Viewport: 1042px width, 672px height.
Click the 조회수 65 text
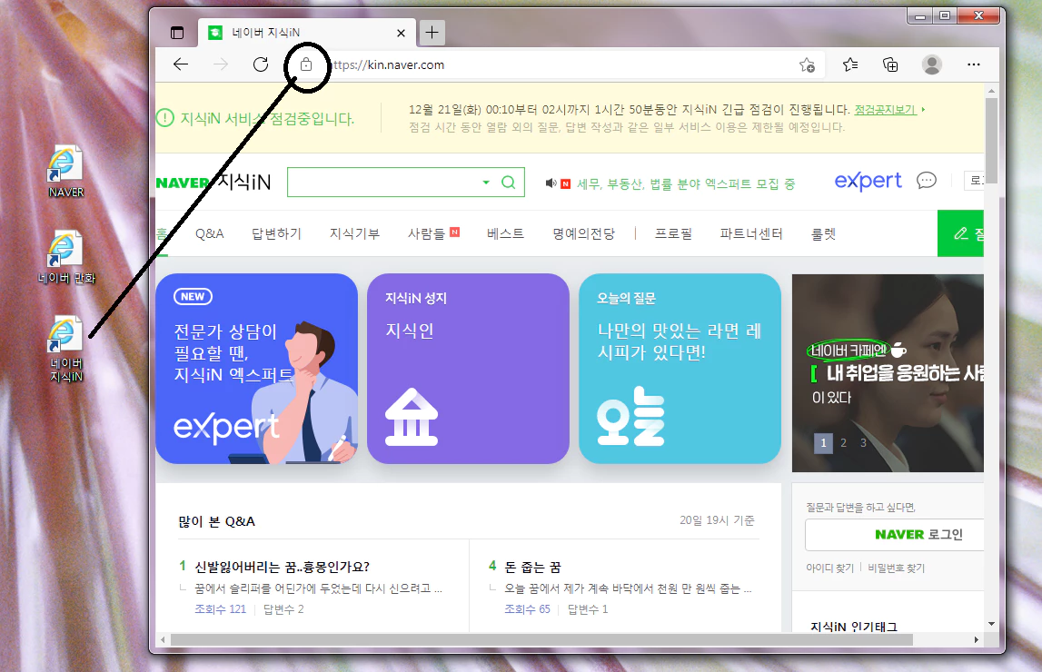[527, 609]
